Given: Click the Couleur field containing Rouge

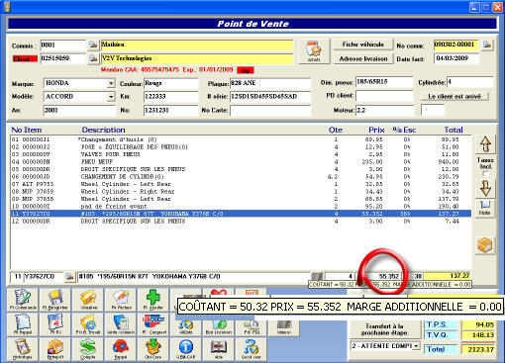Looking at the screenshot, I should click(x=170, y=83).
